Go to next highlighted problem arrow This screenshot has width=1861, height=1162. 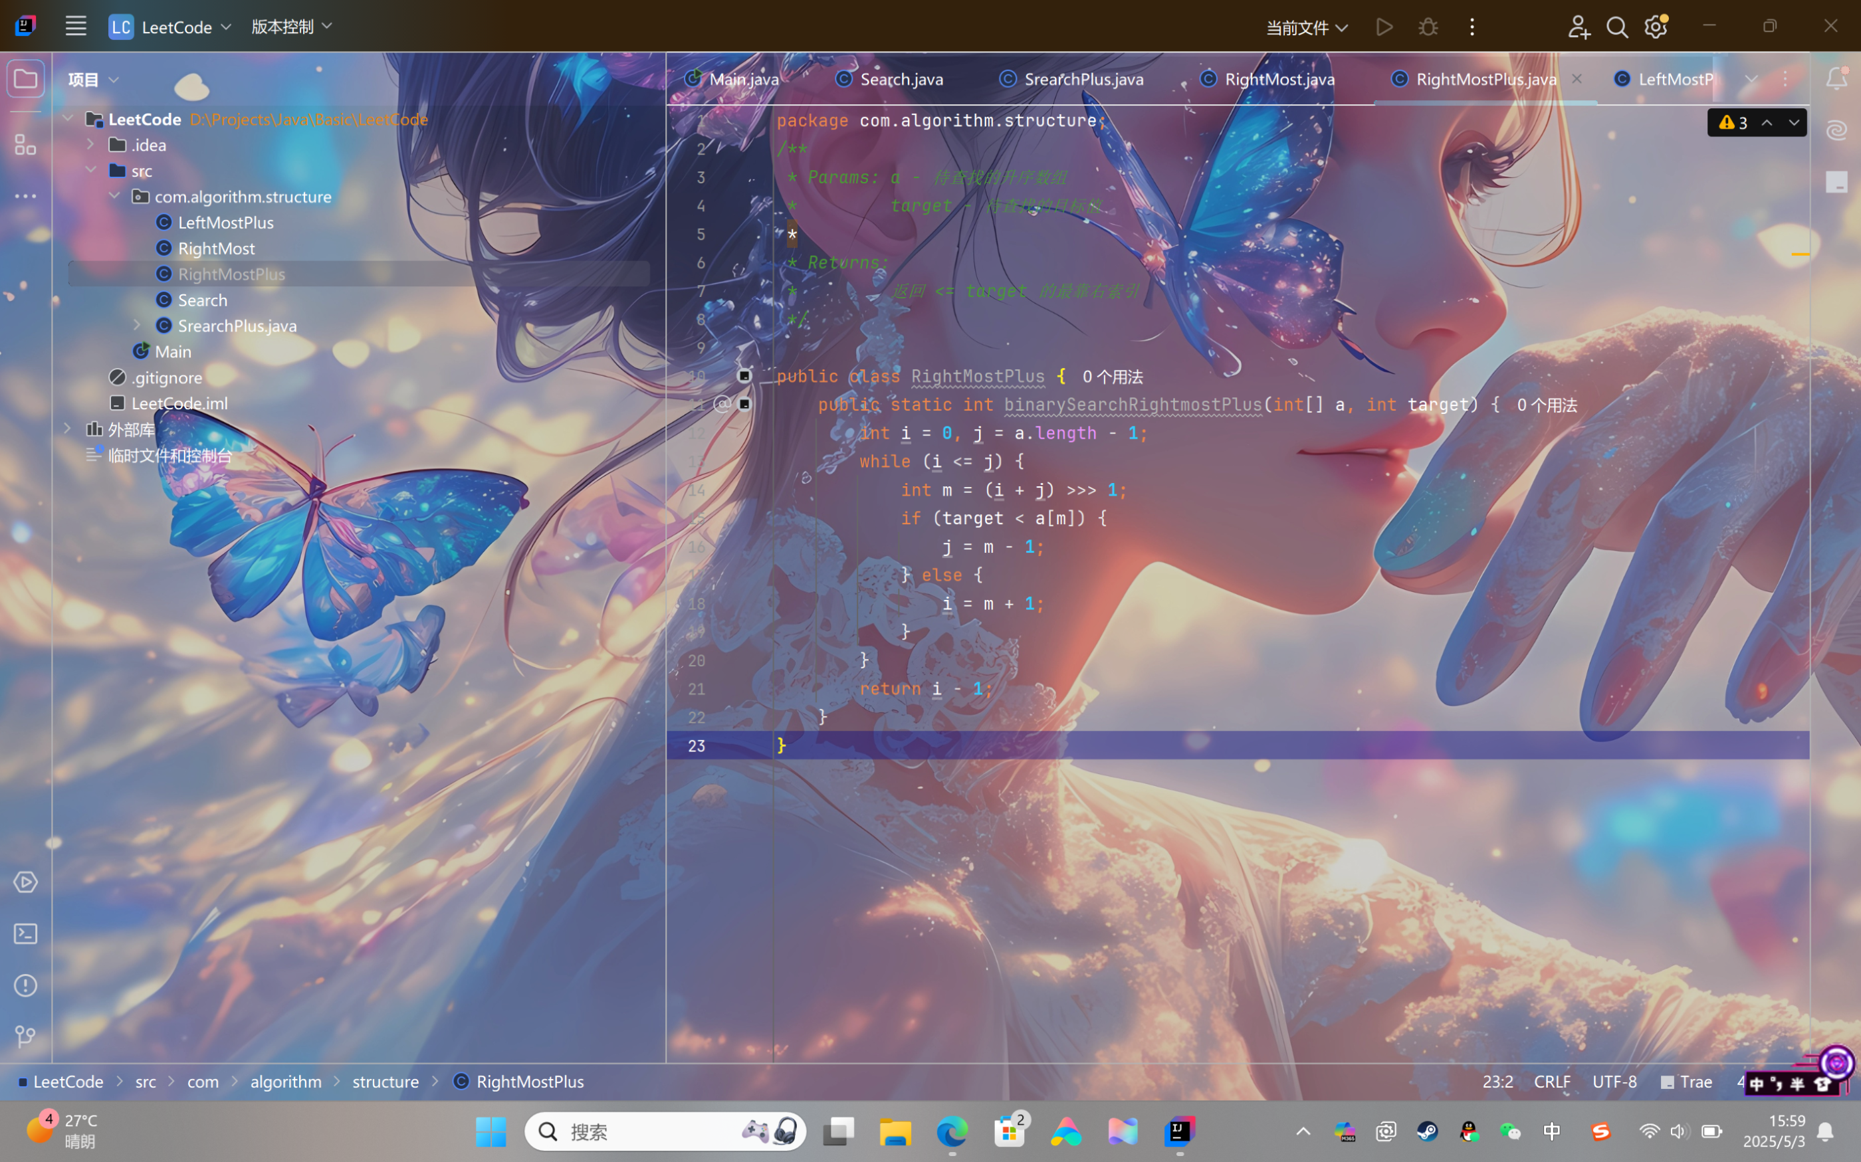point(1793,122)
